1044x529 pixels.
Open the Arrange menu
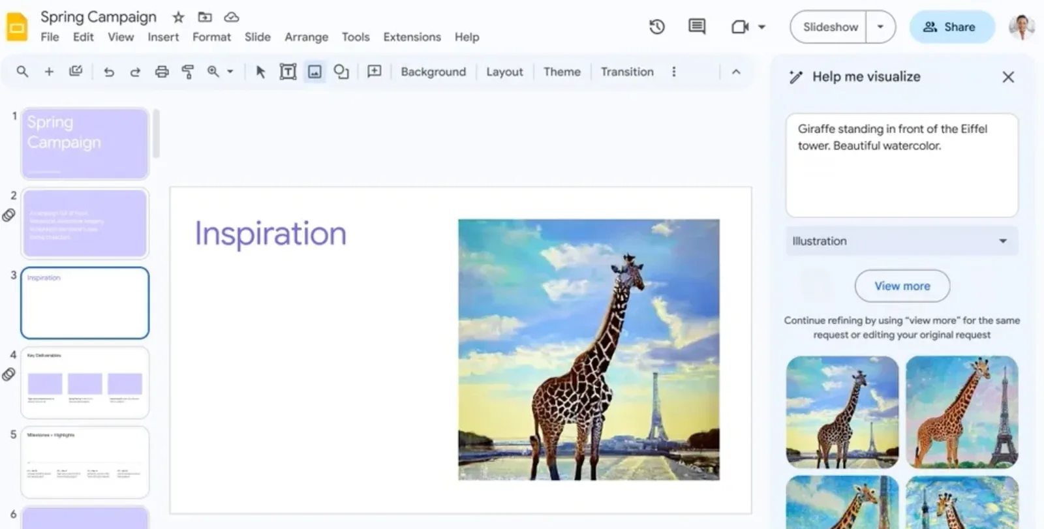pos(306,37)
